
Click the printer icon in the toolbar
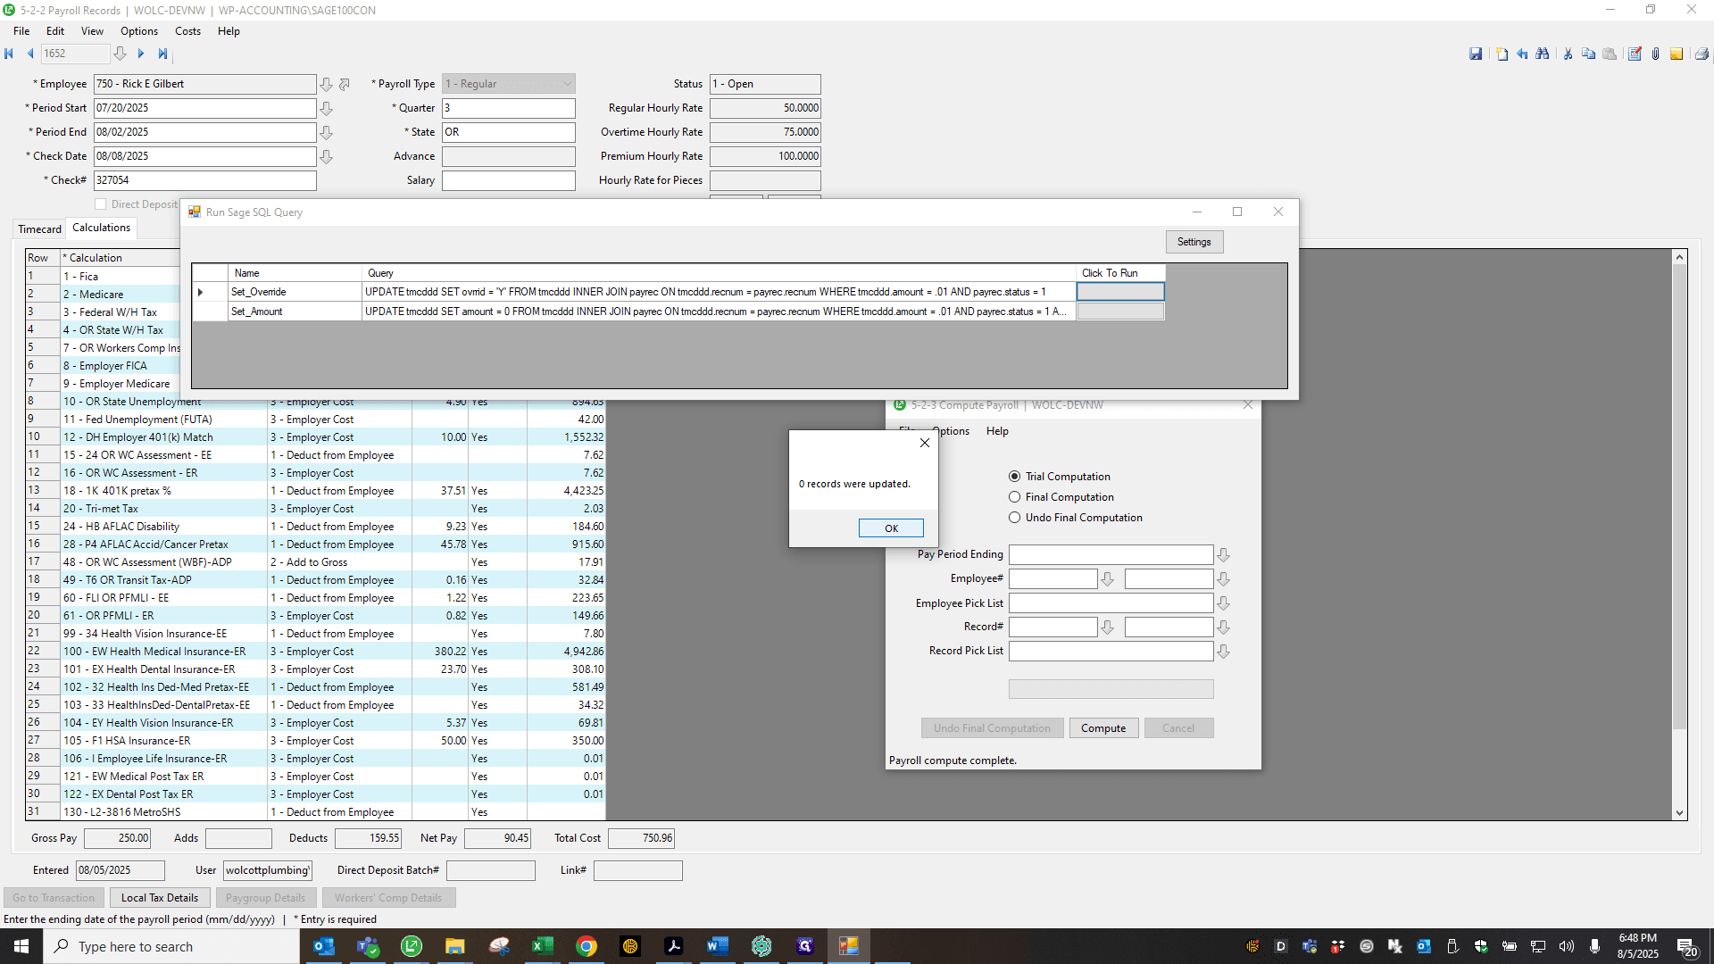(1702, 54)
